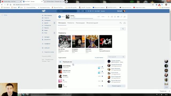Click Показать других button
Screen dimensions: 171x96
click(x=116, y=86)
